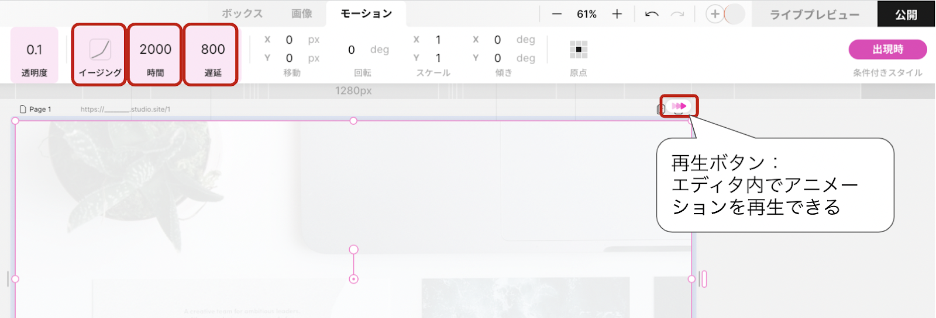This screenshot has height=318, width=936.
Task: Edit the 遅延 delay value 800
Action: 213,50
